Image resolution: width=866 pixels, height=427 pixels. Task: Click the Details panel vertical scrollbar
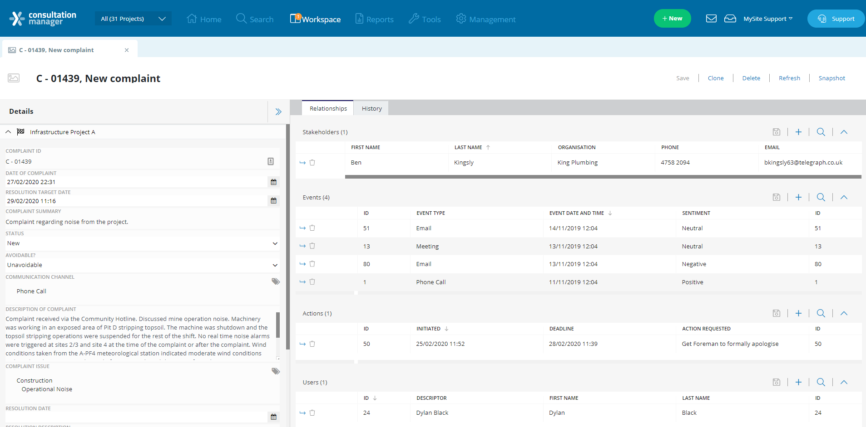[287, 237]
